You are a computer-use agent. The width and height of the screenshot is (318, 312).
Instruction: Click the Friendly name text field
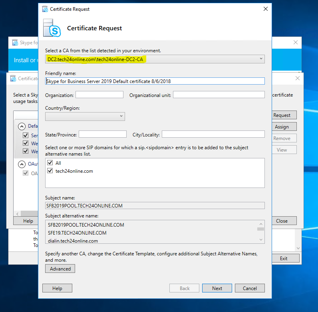(x=155, y=81)
